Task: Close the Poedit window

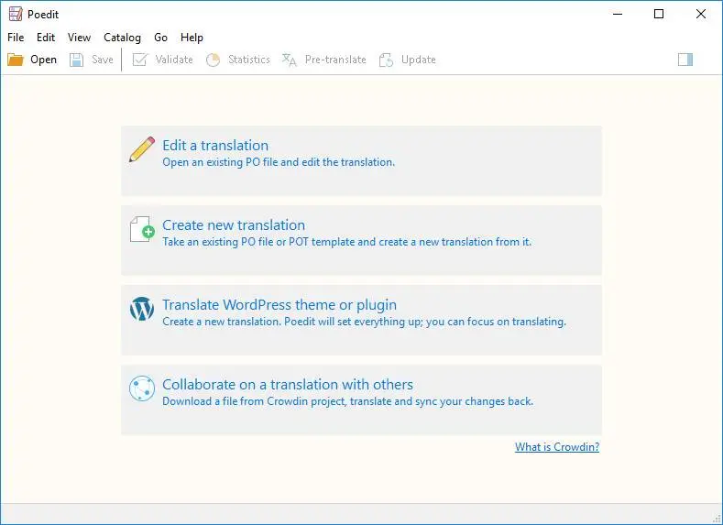Action: [x=701, y=15]
